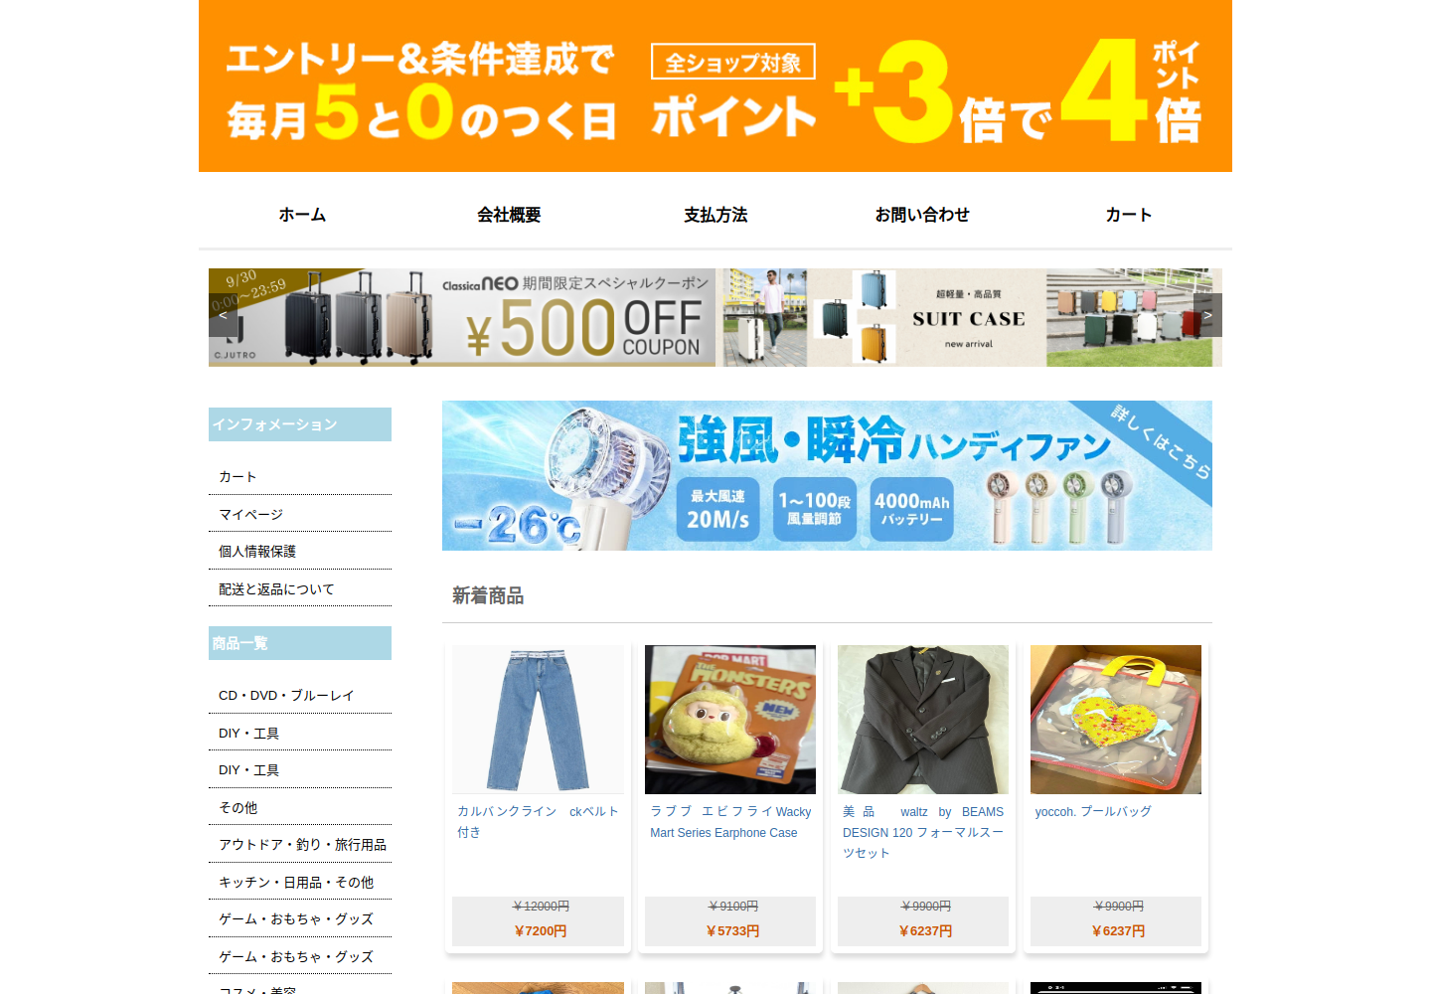
Task: Click the ¥5733円 sale price
Action: pos(732,931)
